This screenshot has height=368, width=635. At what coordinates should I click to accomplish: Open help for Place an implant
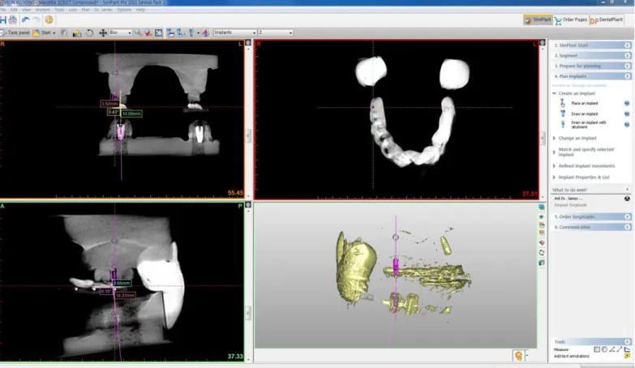(627, 103)
